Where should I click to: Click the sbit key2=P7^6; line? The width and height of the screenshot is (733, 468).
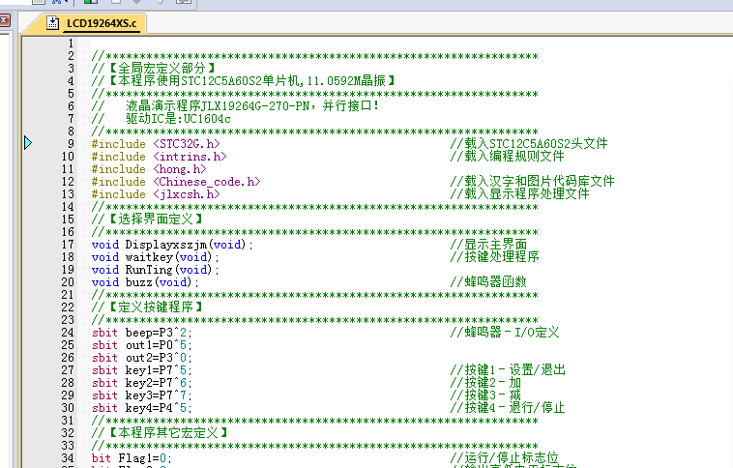pyautogui.click(x=141, y=383)
